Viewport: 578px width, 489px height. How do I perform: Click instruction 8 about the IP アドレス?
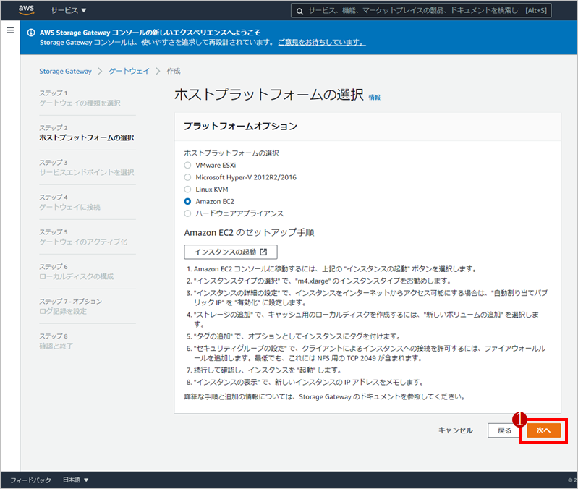coord(305,382)
